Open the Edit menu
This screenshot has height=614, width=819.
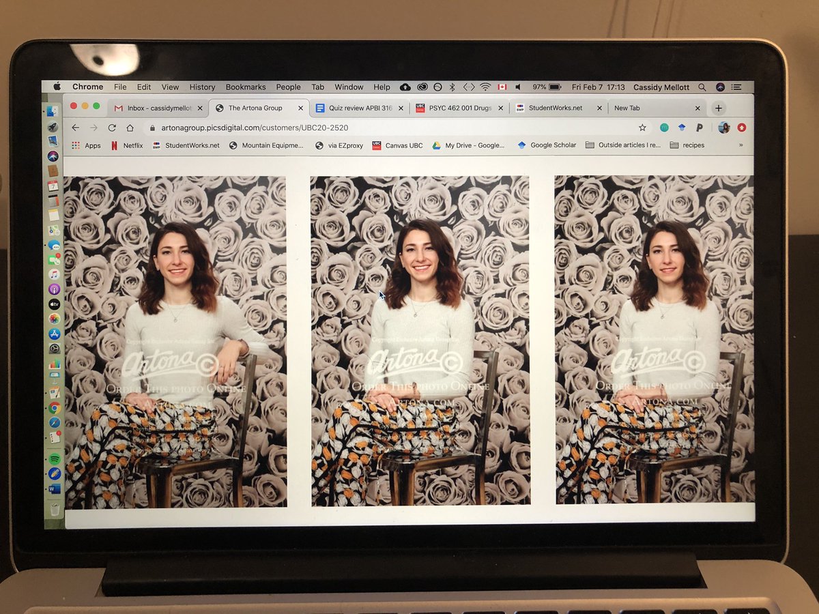(144, 87)
